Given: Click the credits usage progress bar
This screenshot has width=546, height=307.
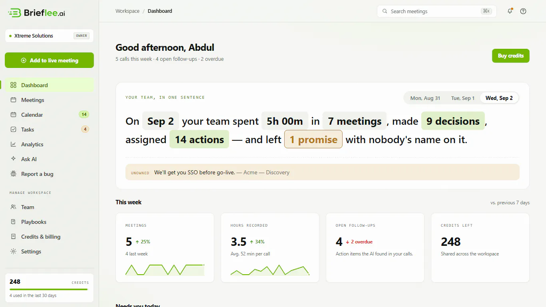Looking at the screenshot, I should pyautogui.click(x=48, y=289).
